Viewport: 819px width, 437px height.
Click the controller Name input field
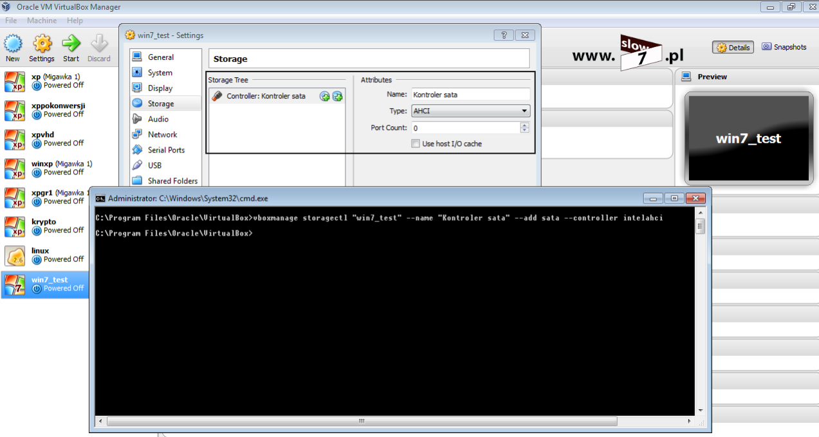[470, 94]
